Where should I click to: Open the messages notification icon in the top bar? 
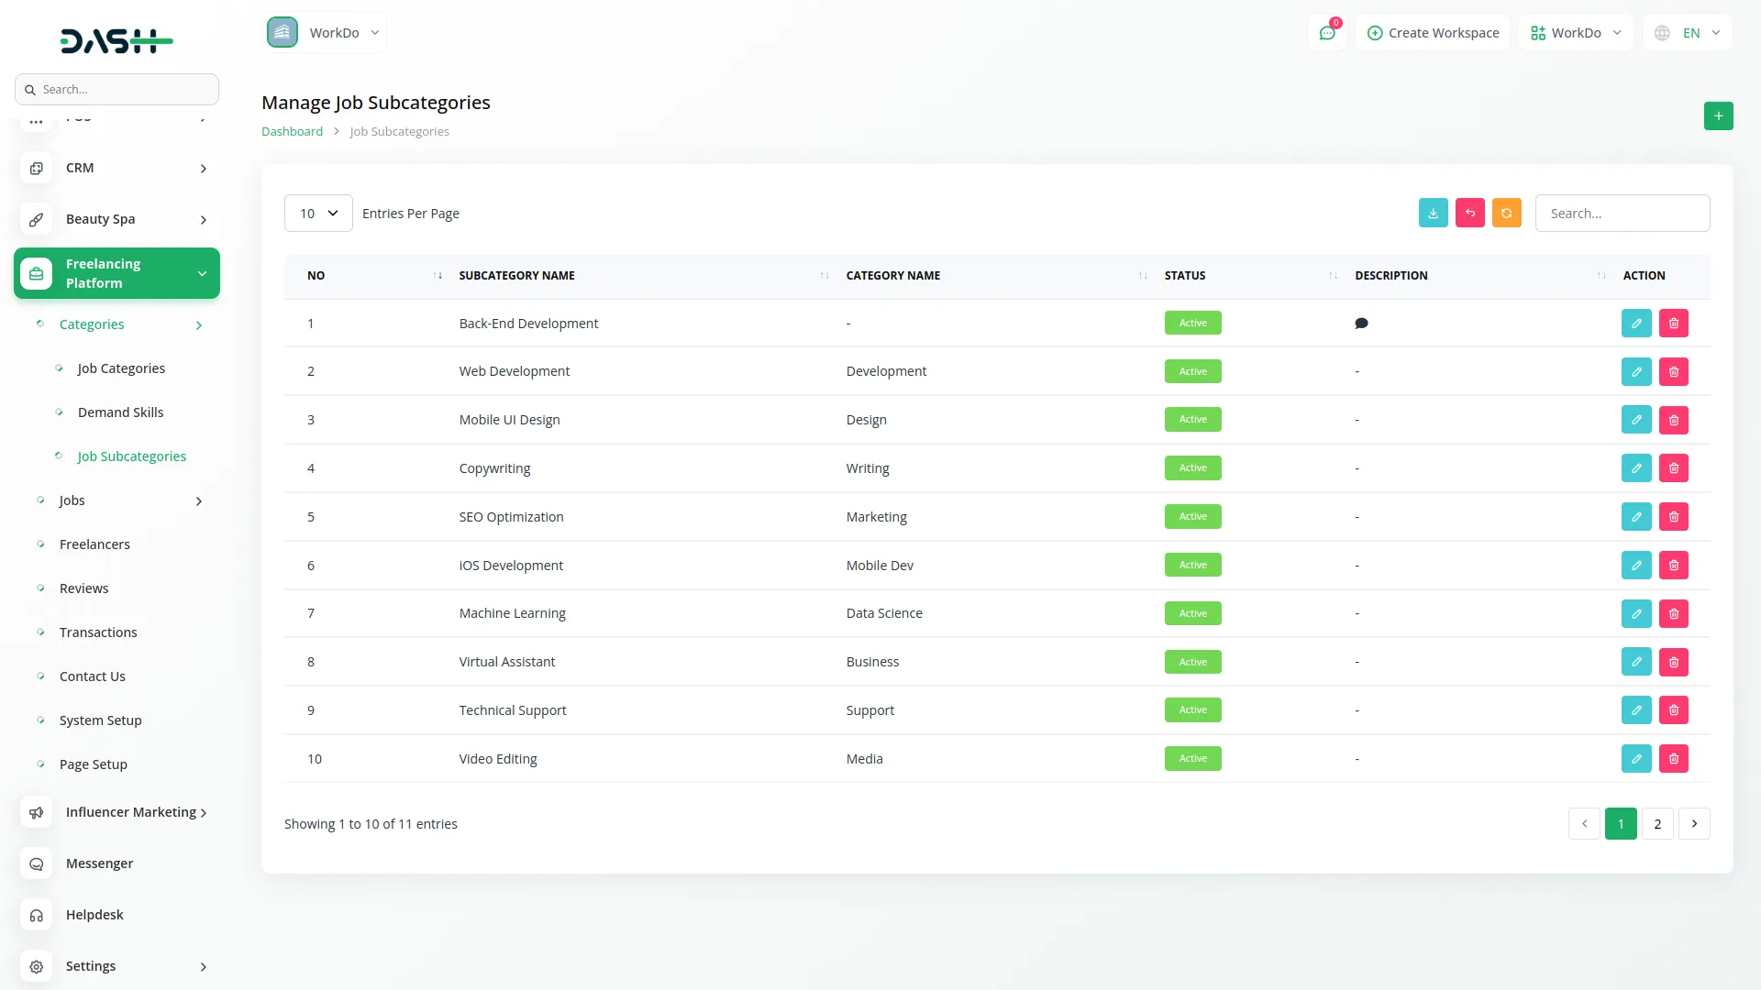pyautogui.click(x=1327, y=32)
